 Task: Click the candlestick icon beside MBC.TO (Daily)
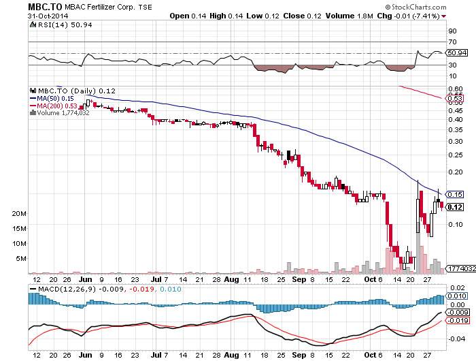pyautogui.click(x=32, y=91)
